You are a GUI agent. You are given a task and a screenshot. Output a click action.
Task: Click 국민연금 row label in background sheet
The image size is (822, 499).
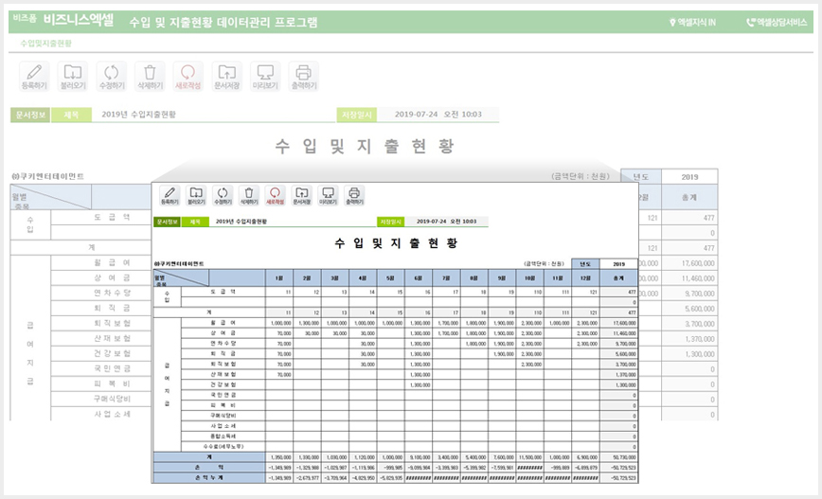112,368
